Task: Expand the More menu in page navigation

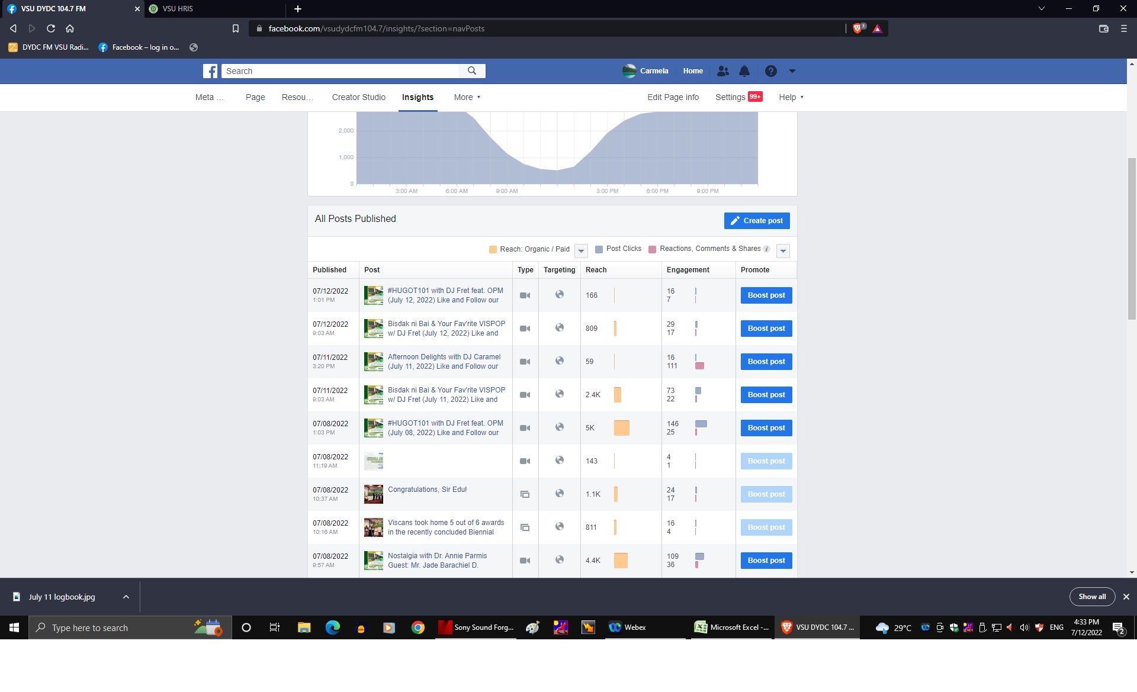Action: coord(467,97)
